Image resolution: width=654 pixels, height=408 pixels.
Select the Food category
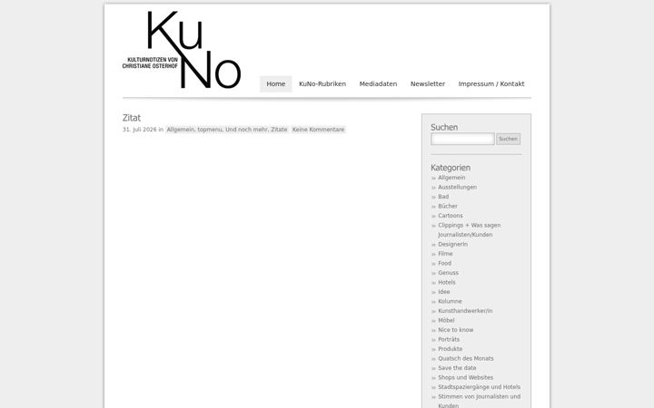[x=444, y=263]
